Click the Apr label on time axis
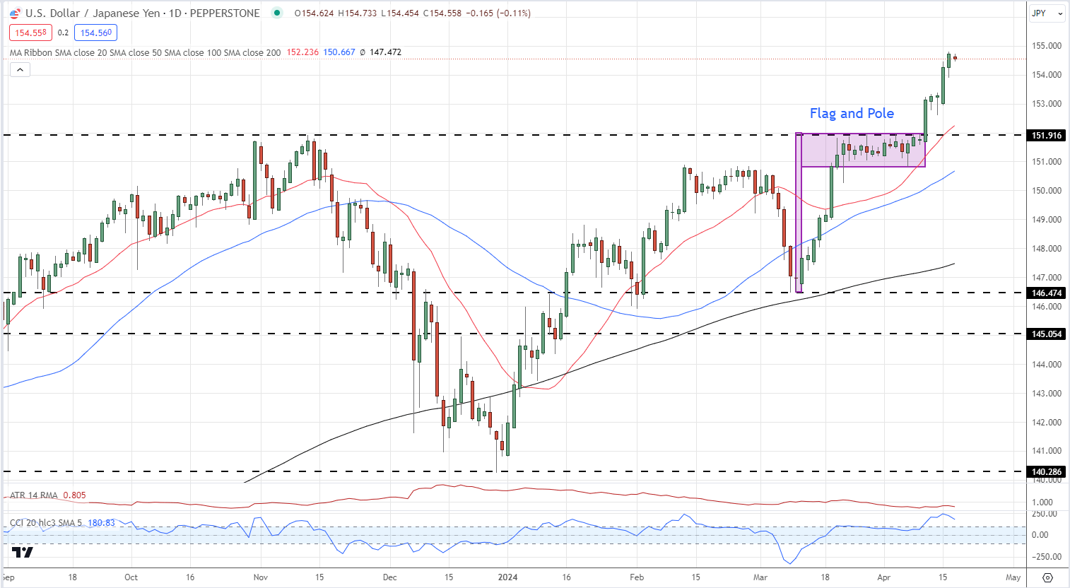Viewport: 1070px width, 588px height. pos(884,577)
